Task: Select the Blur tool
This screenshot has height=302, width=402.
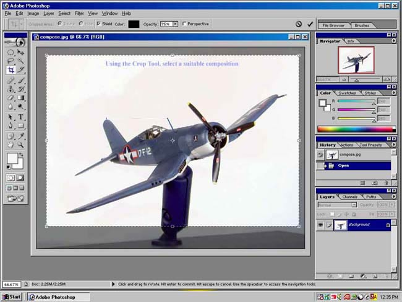Action: pyautogui.click(x=11, y=106)
